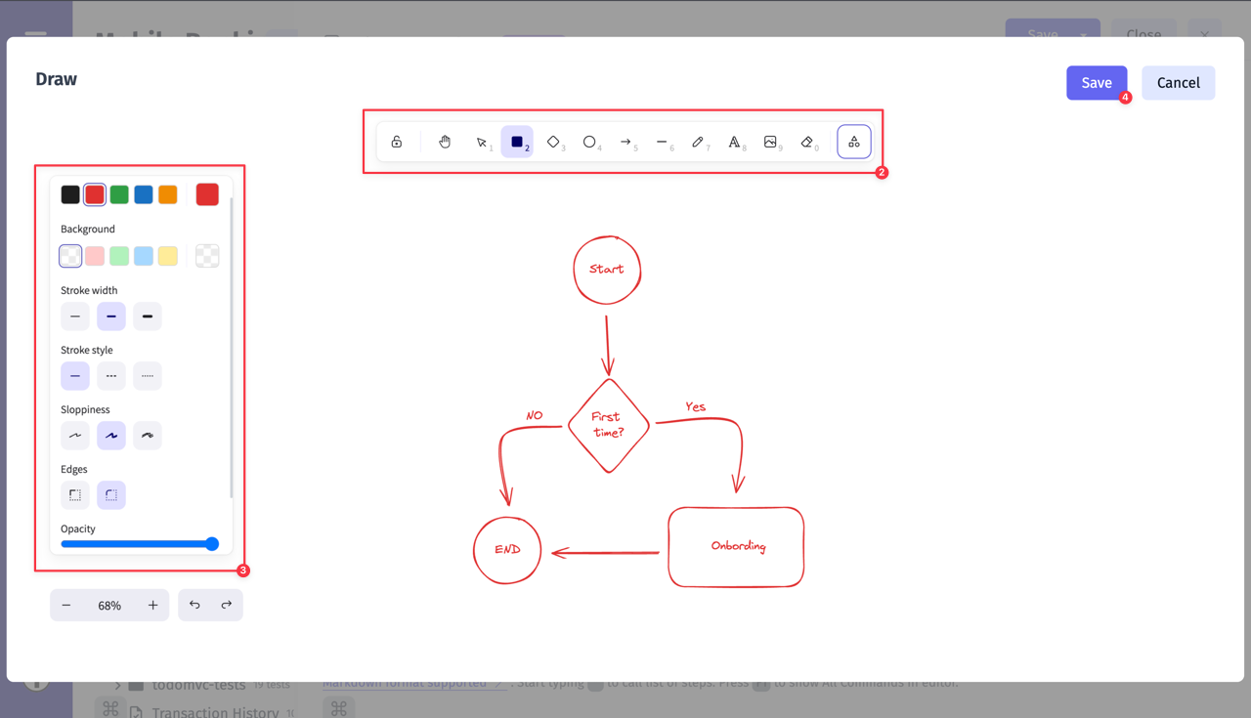Viewport: 1251px width, 718px height.
Task: Open the extra shapes tools panel
Action: tap(853, 141)
